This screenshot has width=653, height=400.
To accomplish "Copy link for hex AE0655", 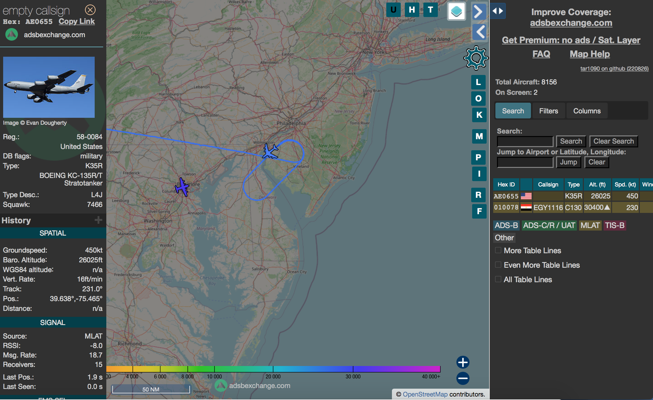I will click(x=76, y=21).
